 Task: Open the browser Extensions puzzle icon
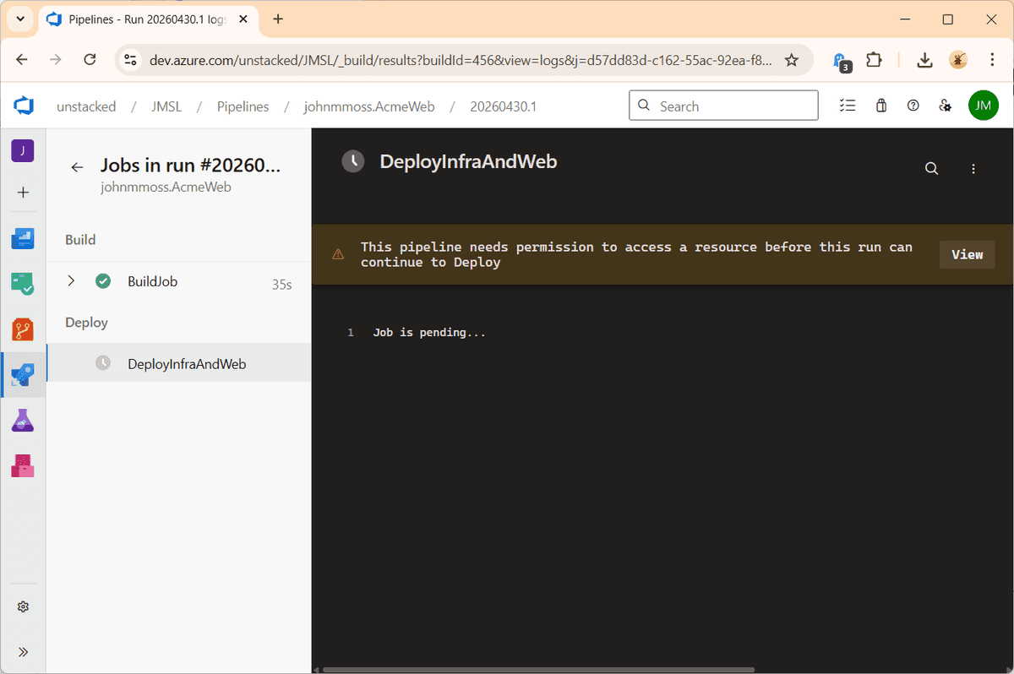pos(874,59)
